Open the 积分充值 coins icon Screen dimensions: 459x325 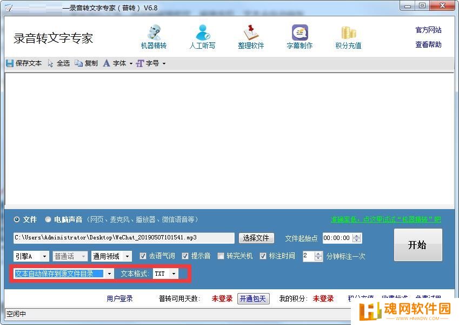(348, 32)
